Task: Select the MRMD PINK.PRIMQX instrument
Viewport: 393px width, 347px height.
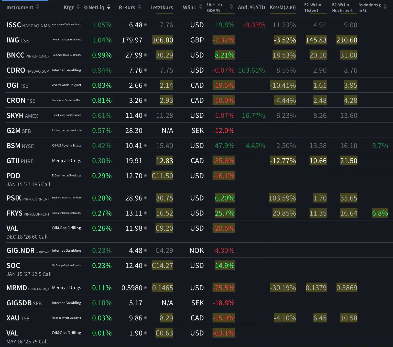Action: pos(28,288)
